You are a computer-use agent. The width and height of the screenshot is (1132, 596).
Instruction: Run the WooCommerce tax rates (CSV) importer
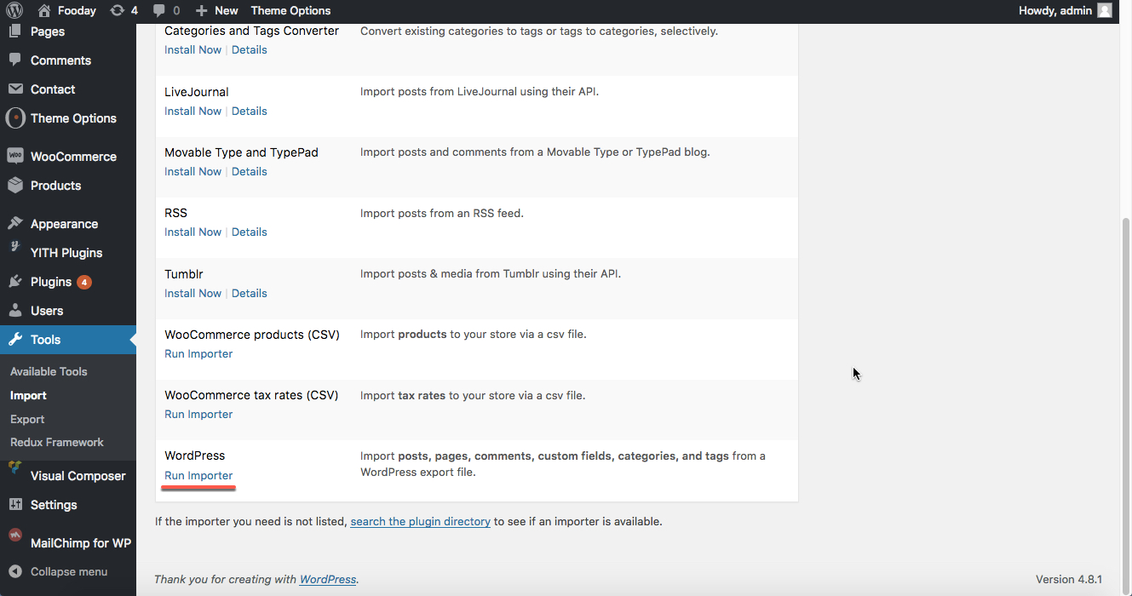point(198,414)
